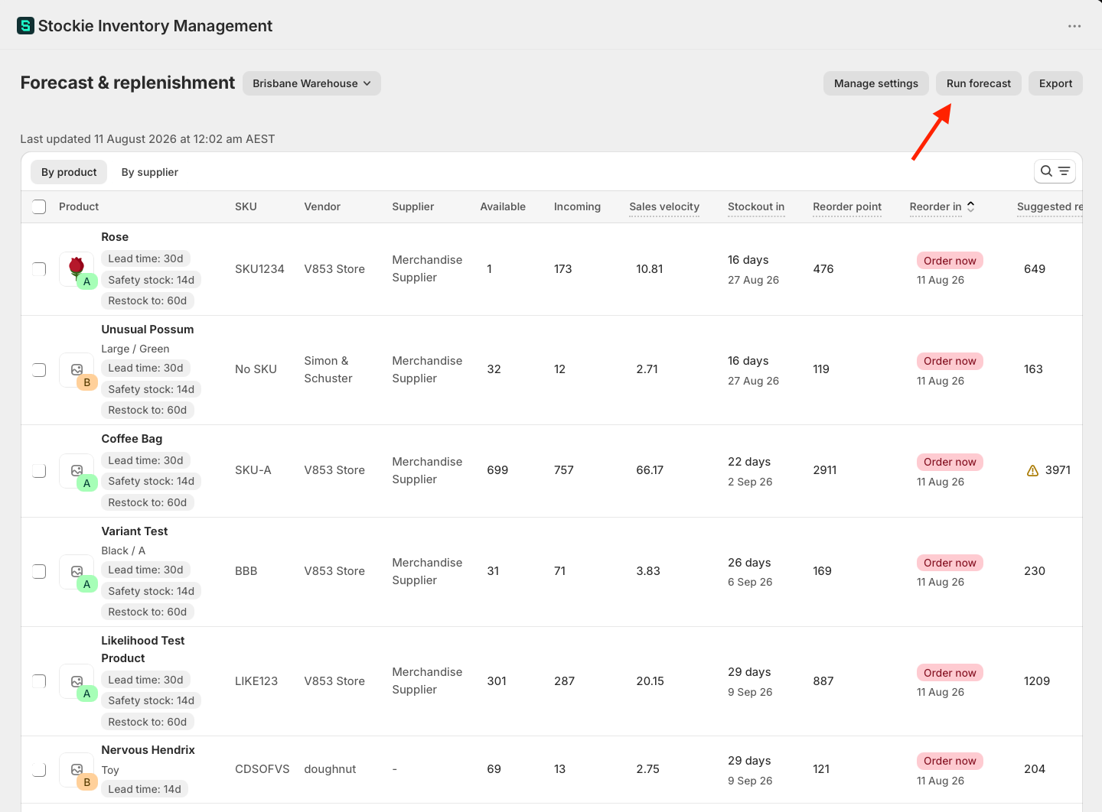Click the reorder point value 2911
The image size is (1102, 812).
click(825, 470)
